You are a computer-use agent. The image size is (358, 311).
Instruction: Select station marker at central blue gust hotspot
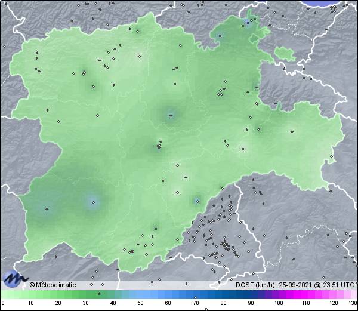[171, 116]
